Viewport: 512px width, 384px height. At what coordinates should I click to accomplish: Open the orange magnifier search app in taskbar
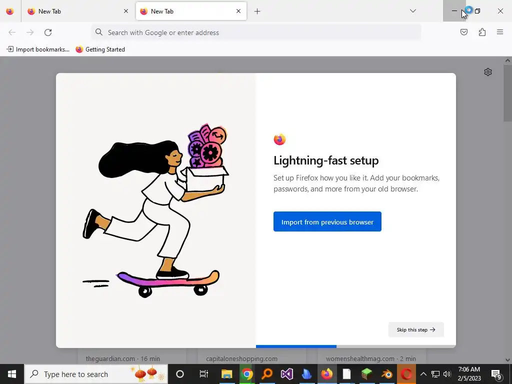coord(267,374)
